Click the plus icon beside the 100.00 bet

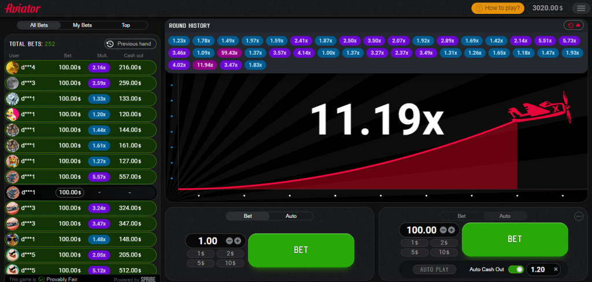(451, 230)
